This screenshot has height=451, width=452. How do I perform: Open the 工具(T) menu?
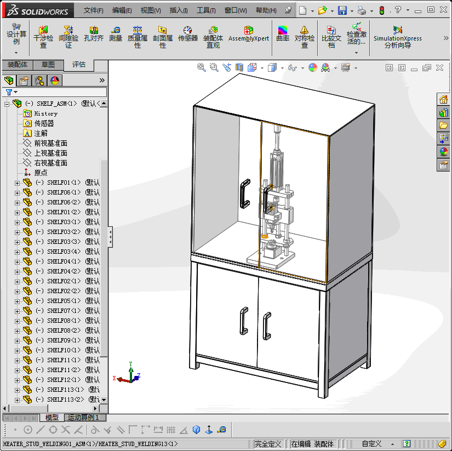point(206,10)
